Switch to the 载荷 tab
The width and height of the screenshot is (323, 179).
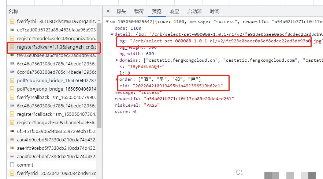[139, 11]
